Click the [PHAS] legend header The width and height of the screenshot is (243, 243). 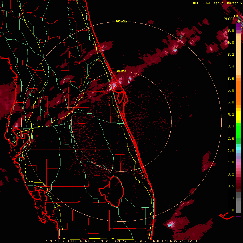point(228,19)
